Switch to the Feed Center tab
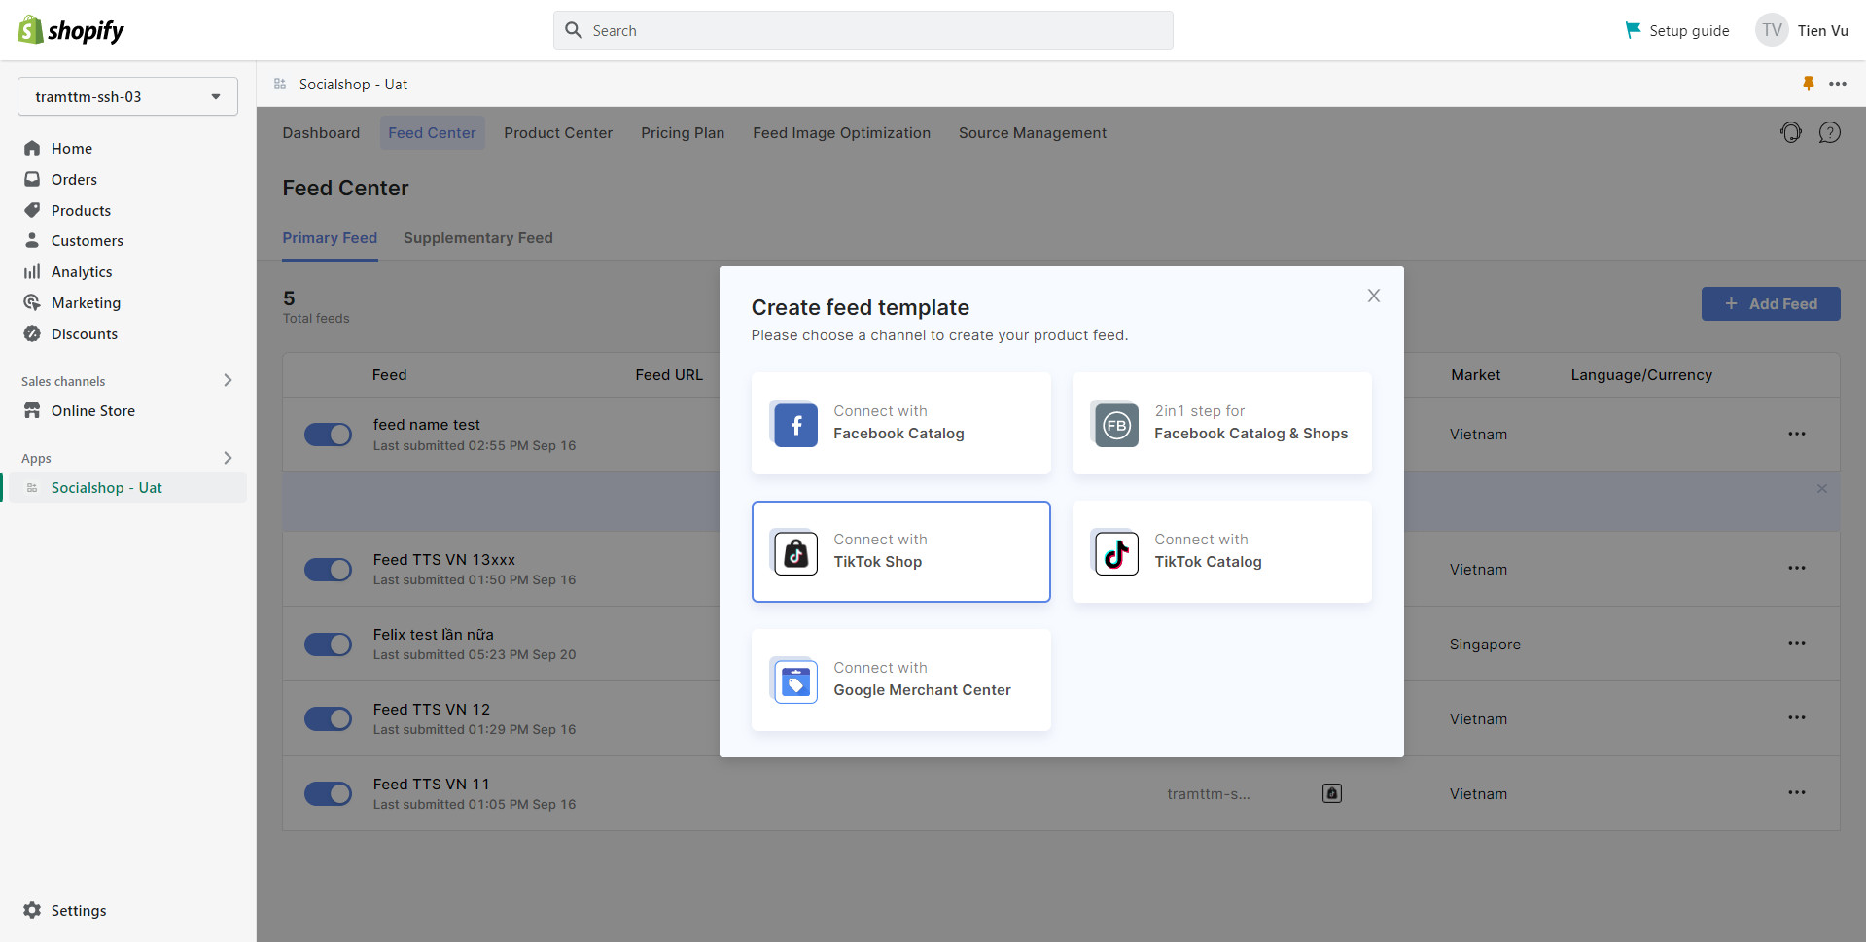This screenshot has width=1866, height=942. [432, 132]
